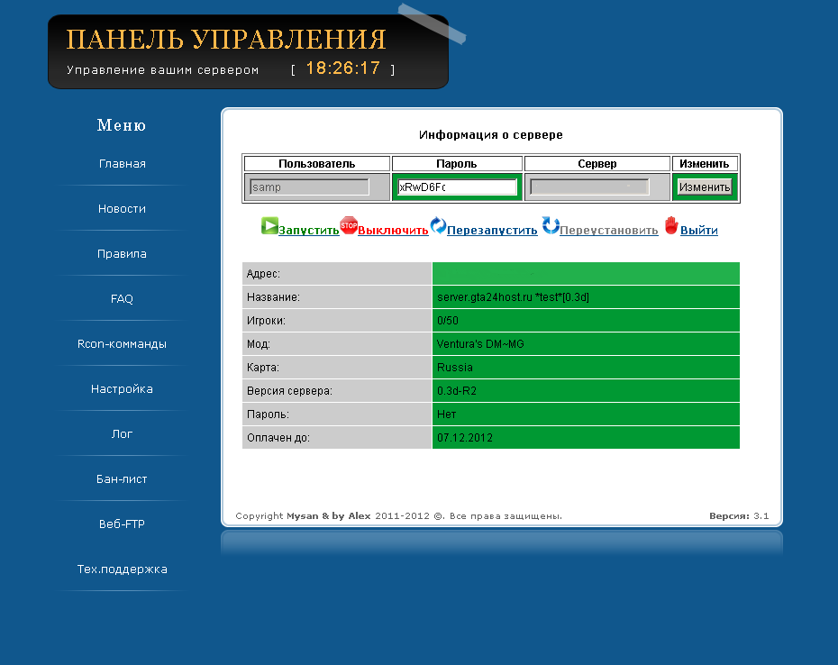Open the Веб-FTP menu item

[122, 524]
